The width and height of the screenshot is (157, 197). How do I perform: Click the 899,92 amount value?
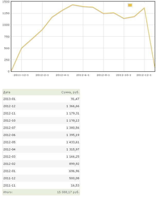point(74,164)
